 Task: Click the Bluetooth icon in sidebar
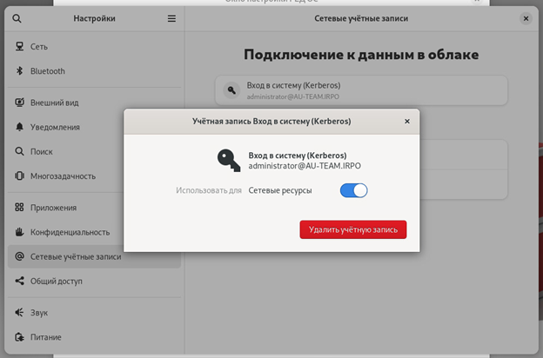tap(19, 71)
